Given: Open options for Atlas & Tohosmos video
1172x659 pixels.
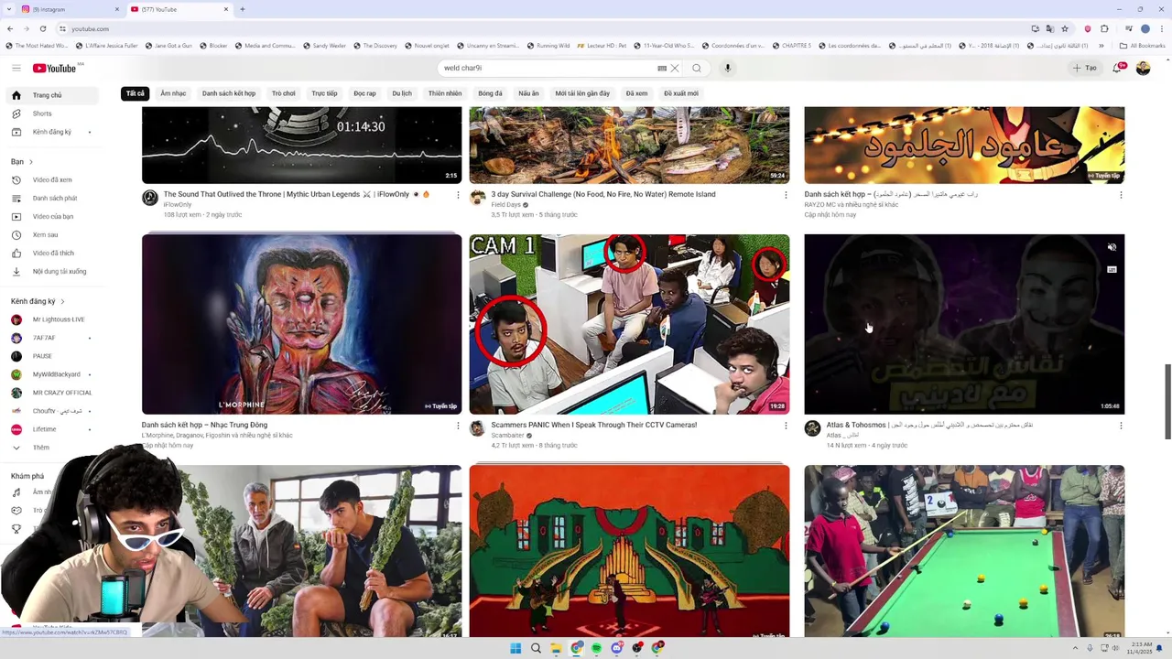Looking at the screenshot, I should click(x=1121, y=426).
